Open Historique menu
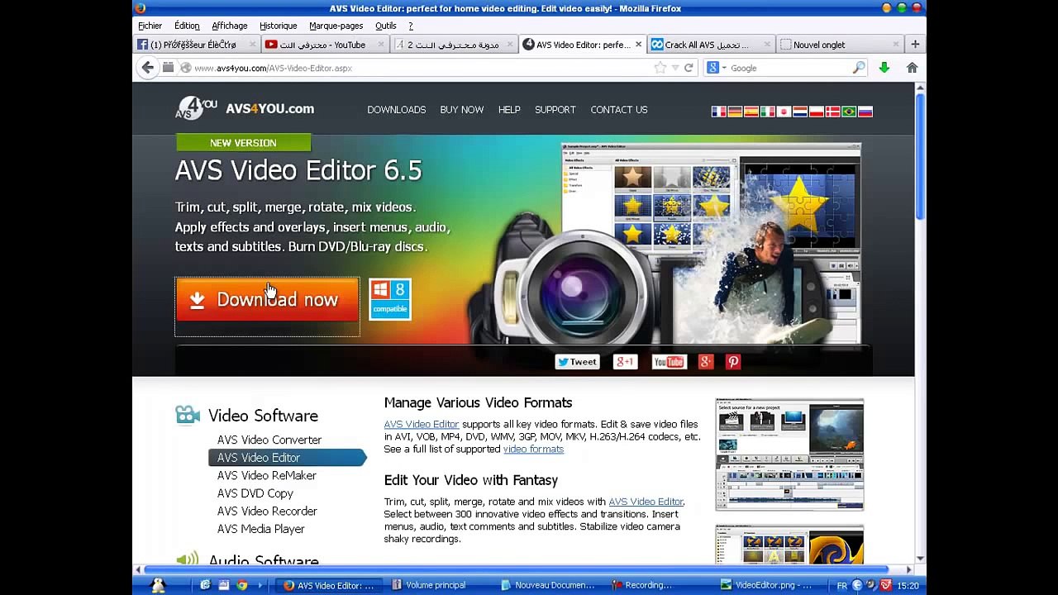 [278, 26]
